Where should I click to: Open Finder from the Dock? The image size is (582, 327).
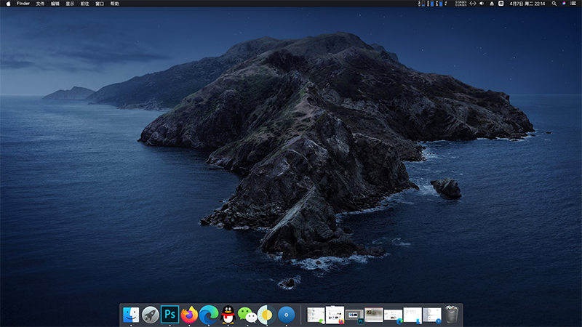pyautogui.click(x=131, y=315)
